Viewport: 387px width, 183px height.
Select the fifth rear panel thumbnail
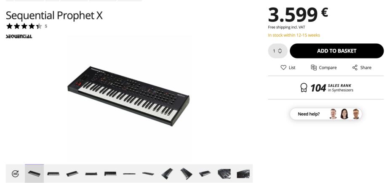pyautogui.click(x=110, y=174)
